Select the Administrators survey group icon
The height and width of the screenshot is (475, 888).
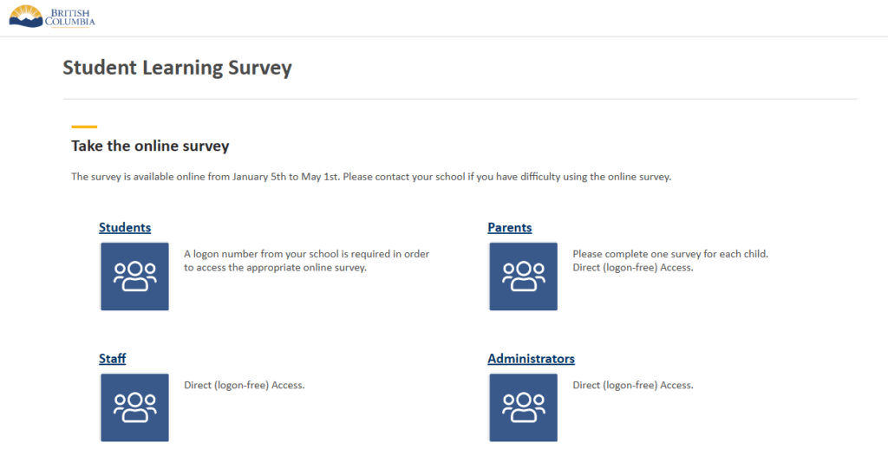(523, 407)
